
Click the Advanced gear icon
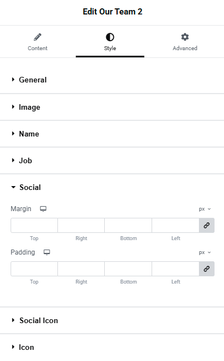tap(185, 37)
